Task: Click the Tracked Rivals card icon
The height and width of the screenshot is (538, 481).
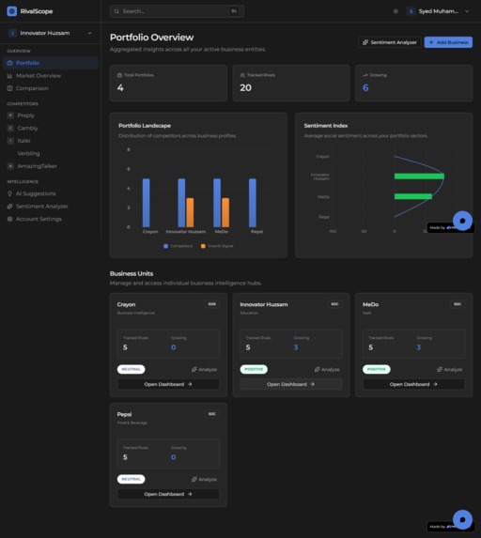Action: coord(242,75)
